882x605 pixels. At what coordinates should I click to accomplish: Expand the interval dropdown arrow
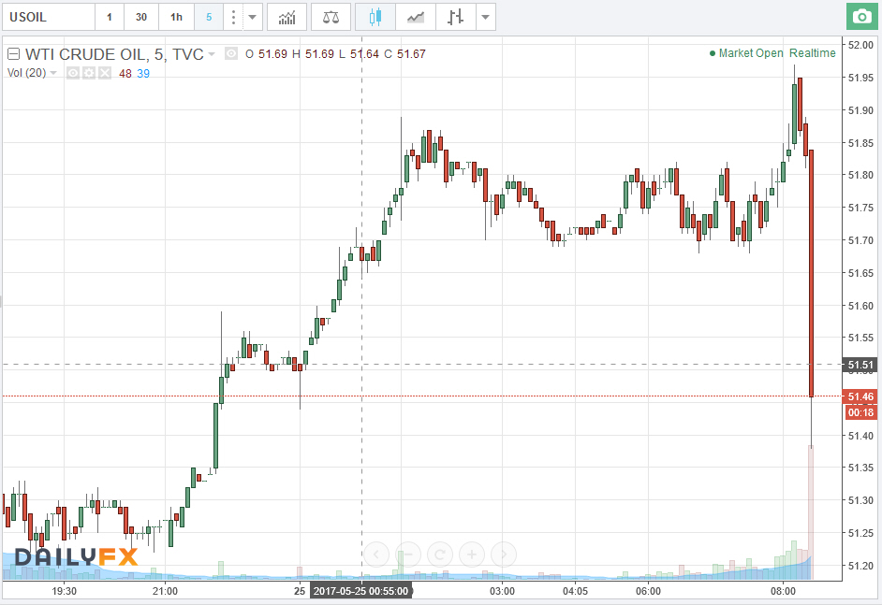click(x=253, y=17)
